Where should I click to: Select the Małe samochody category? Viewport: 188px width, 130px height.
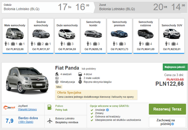click(15, 36)
